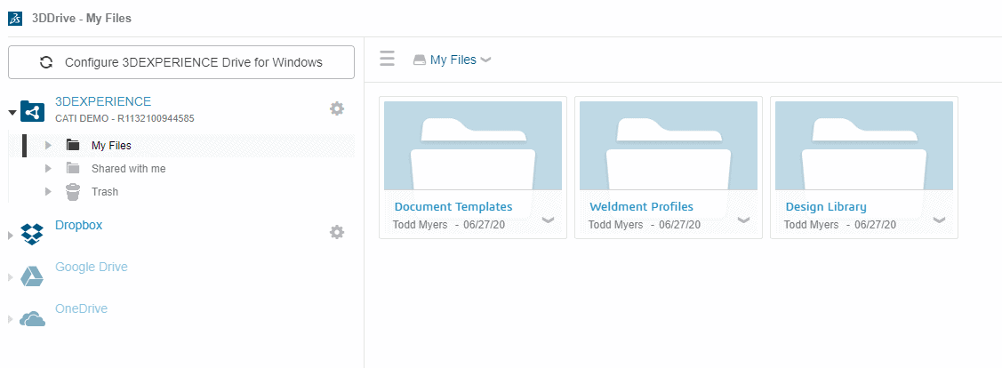This screenshot has width=1002, height=368.
Task: Click the Document Templates folder name
Action: [x=453, y=206]
